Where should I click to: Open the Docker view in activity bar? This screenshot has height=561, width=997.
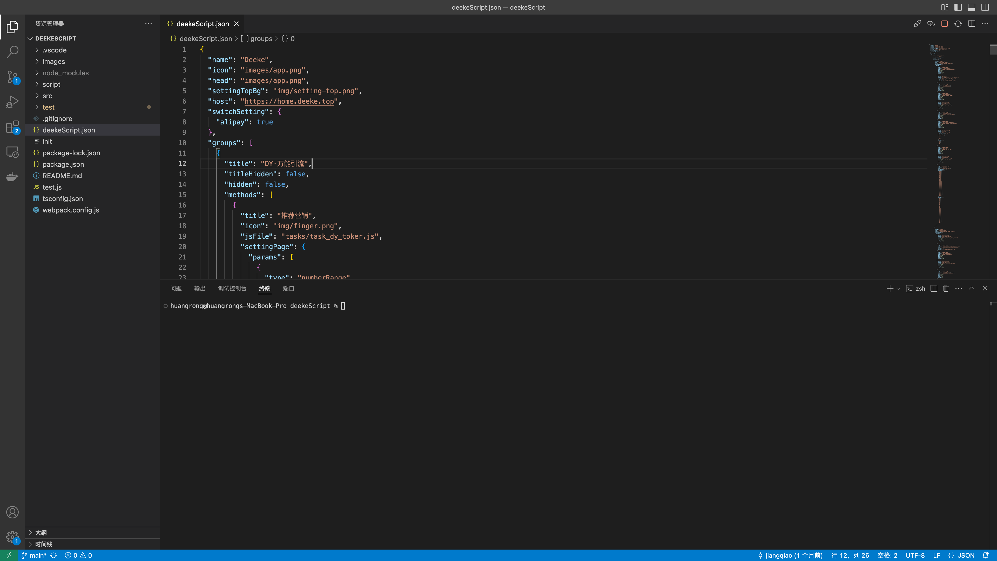[12, 177]
